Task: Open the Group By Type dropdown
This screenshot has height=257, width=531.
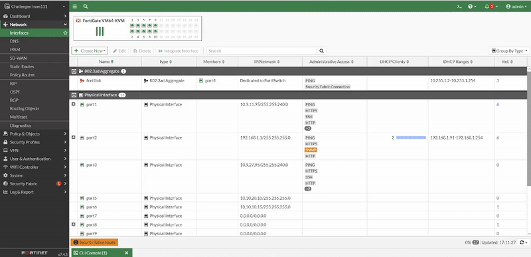Action: pyautogui.click(x=509, y=50)
